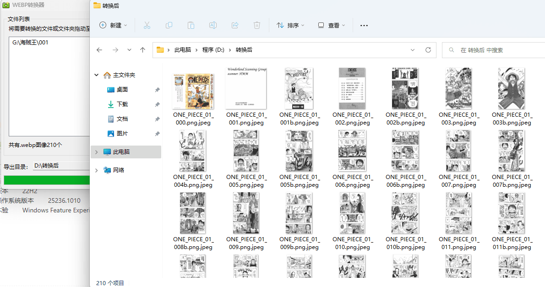Select G:\海贼王\001 in file list

coord(30,43)
